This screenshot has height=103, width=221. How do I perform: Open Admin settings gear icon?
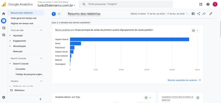(x=4, y=97)
